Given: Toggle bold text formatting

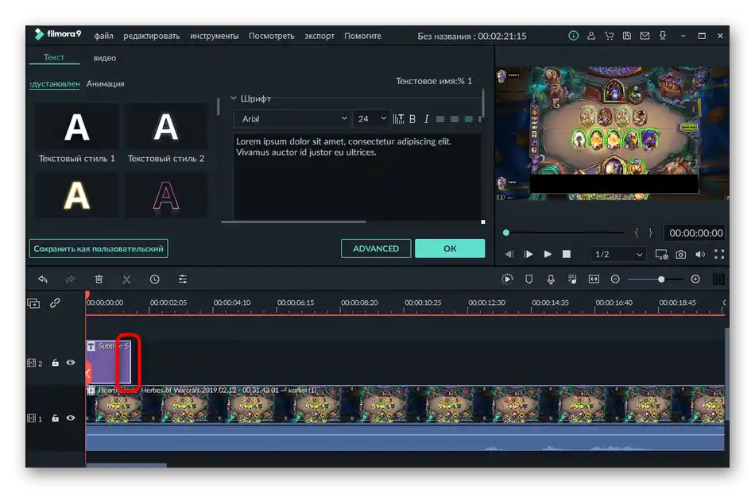Looking at the screenshot, I should [x=413, y=119].
